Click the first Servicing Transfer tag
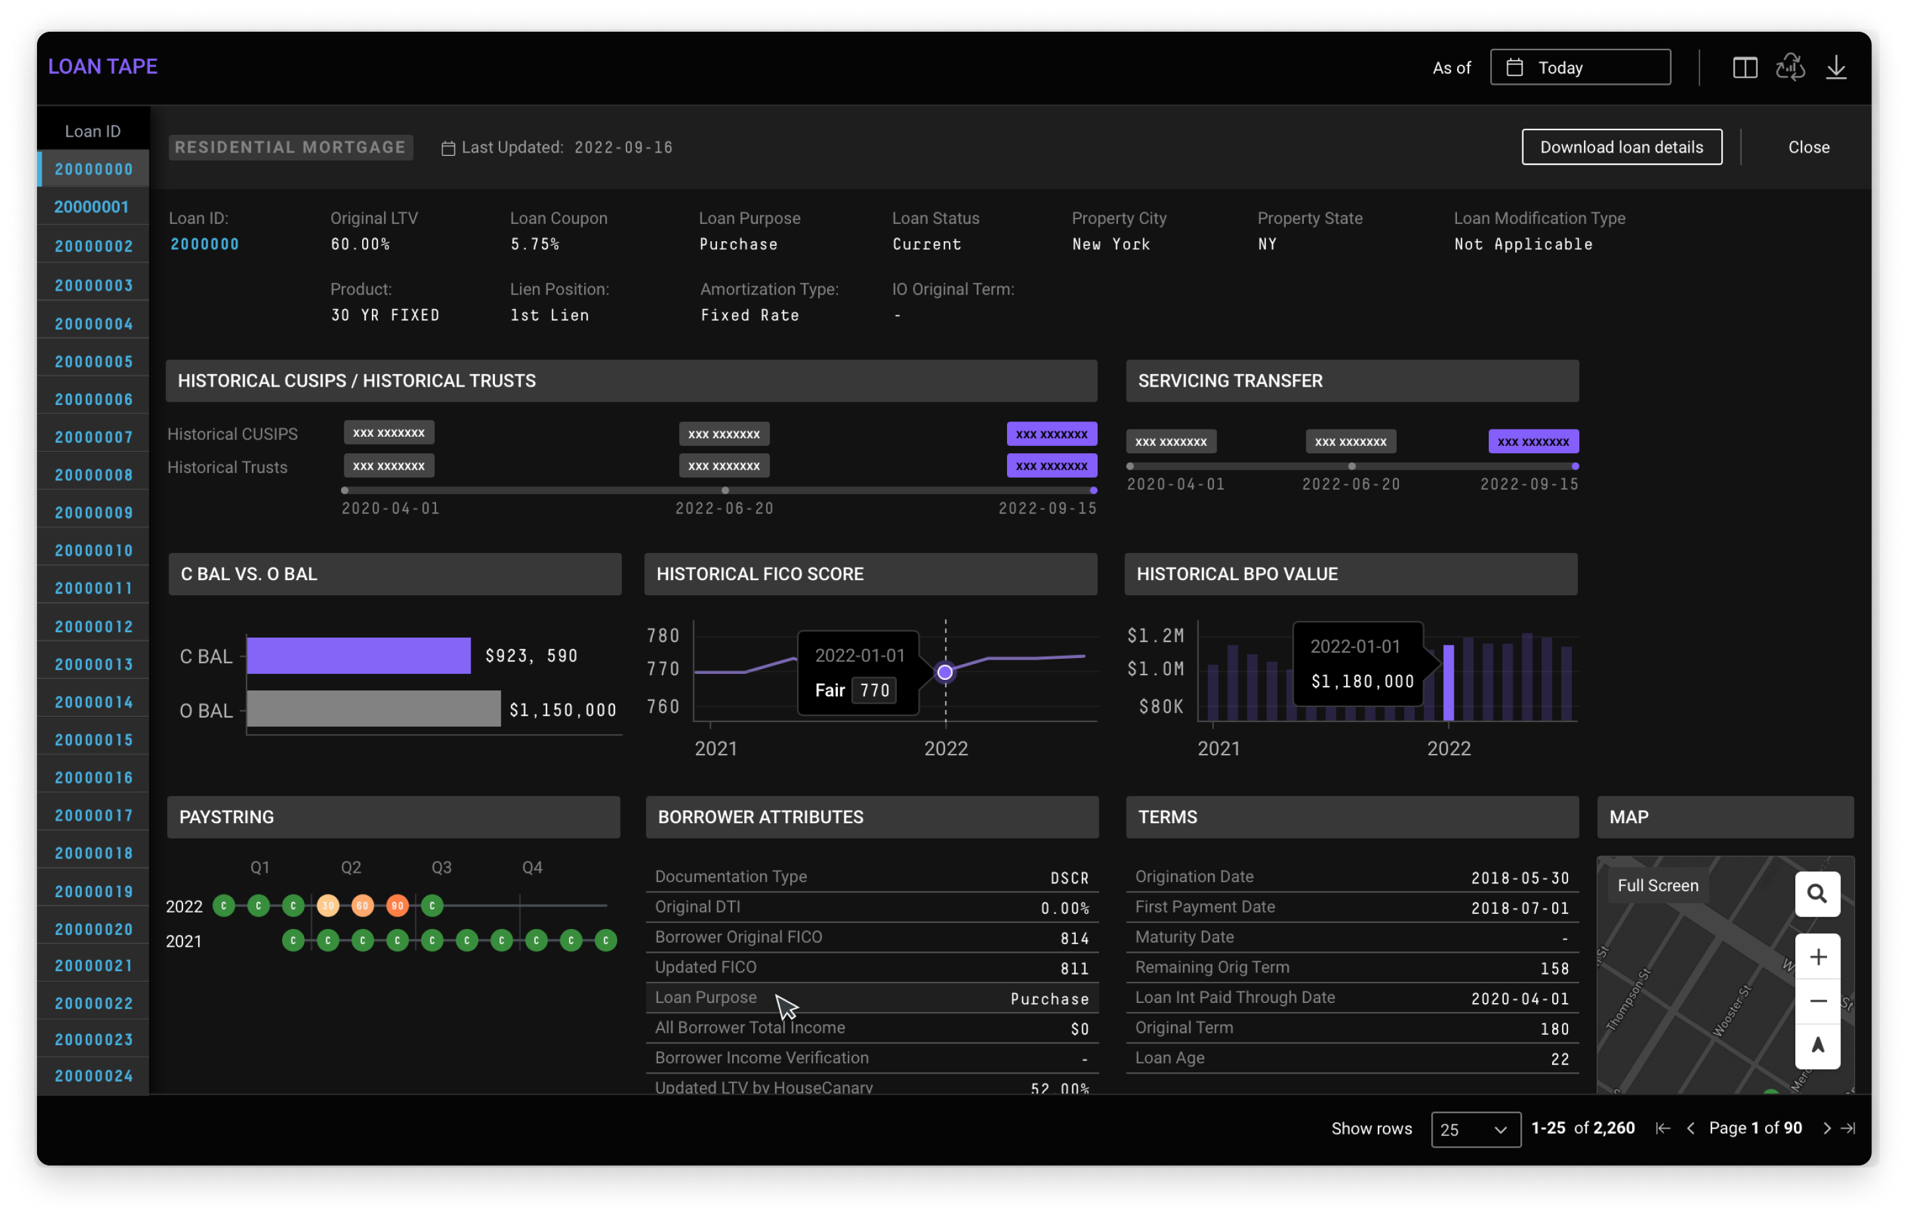This screenshot has height=1219, width=1909. (x=1171, y=441)
